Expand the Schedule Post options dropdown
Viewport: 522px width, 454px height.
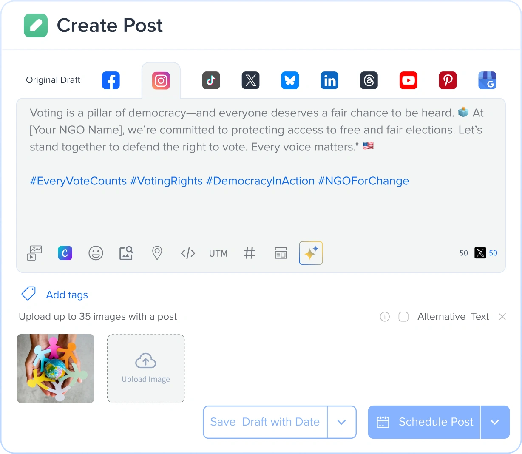(x=495, y=422)
